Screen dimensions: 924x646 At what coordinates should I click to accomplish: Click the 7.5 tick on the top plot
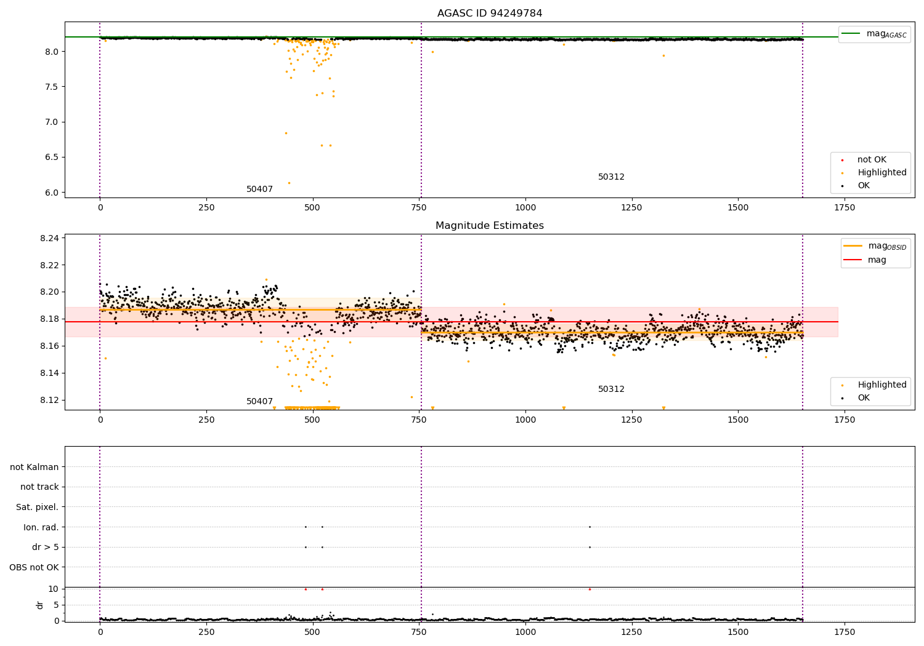[x=51, y=87]
